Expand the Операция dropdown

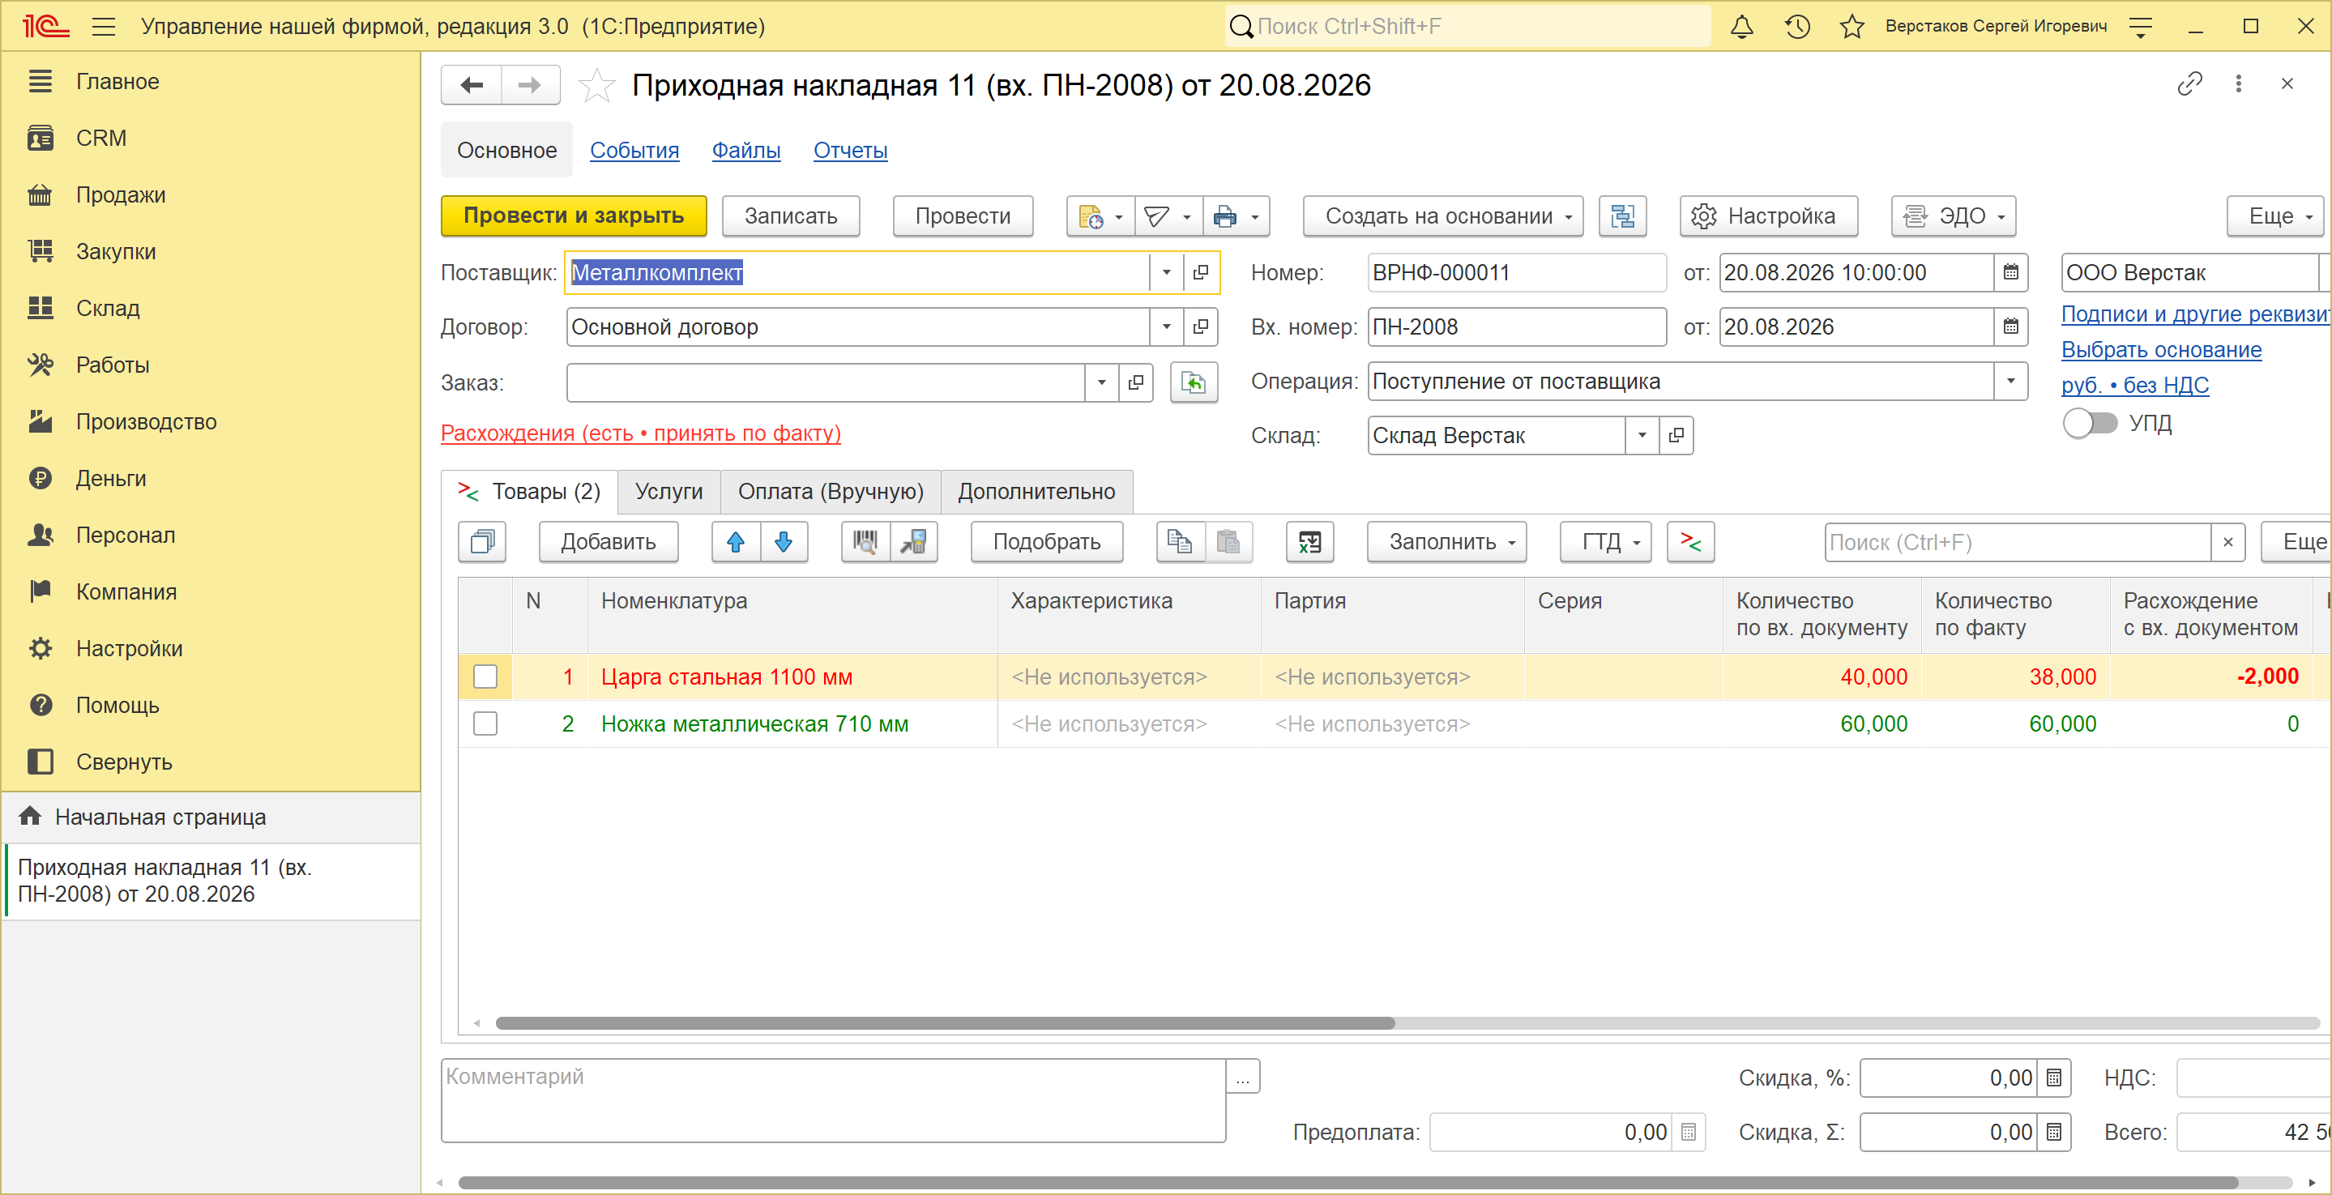[x=2010, y=381]
